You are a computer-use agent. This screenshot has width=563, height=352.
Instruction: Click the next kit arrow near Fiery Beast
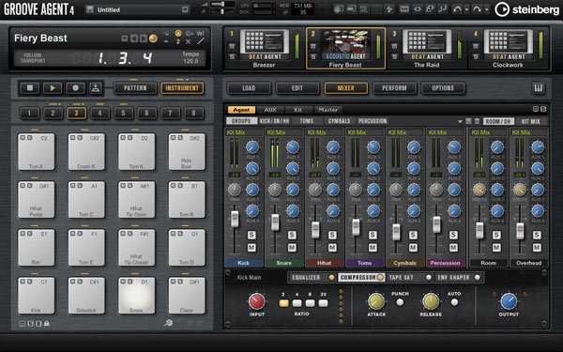click(x=144, y=38)
